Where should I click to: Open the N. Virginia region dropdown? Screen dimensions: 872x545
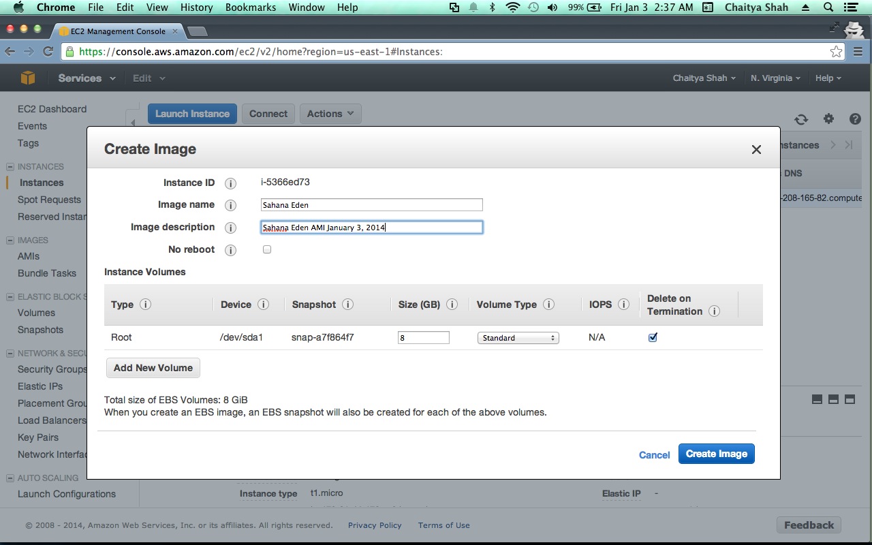coord(775,78)
